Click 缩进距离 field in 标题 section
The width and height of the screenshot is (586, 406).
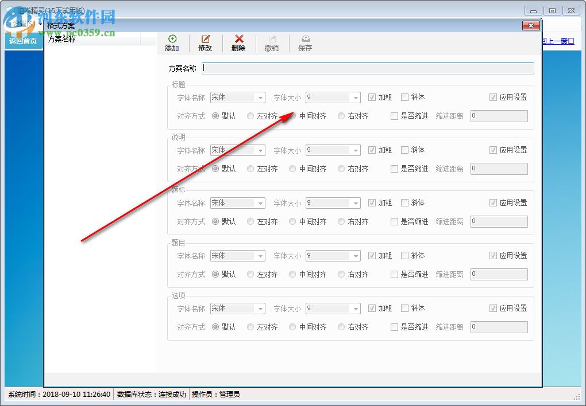(x=499, y=116)
